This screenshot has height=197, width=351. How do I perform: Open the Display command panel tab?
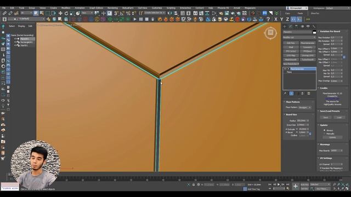click(x=308, y=26)
